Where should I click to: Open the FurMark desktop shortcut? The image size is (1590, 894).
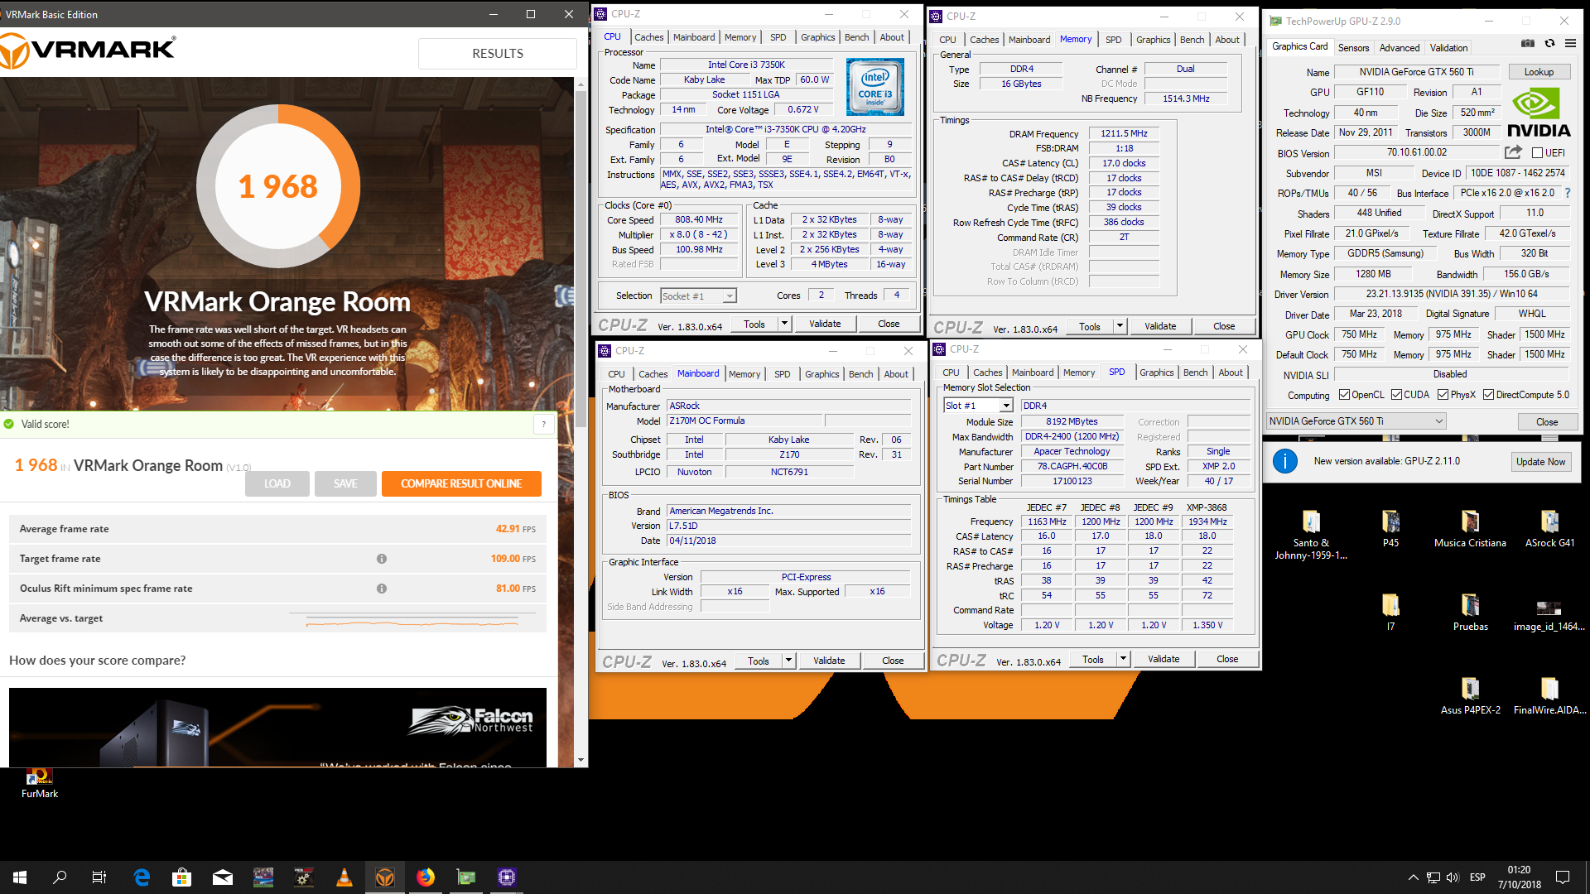click(40, 783)
